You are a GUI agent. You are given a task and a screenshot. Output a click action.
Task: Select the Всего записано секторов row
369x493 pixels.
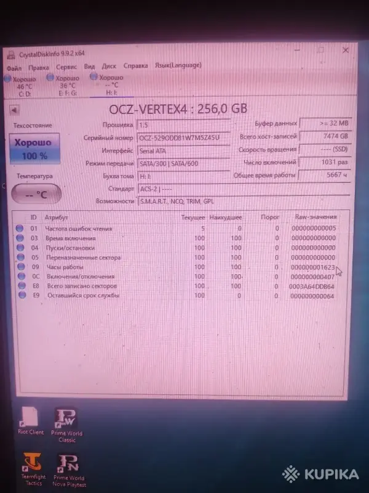point(178,286)
